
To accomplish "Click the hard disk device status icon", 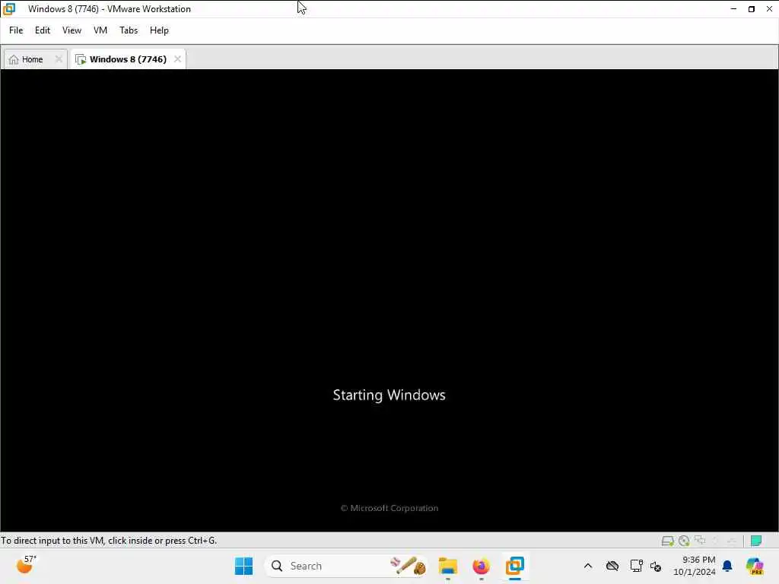I will tap(667, 541).
